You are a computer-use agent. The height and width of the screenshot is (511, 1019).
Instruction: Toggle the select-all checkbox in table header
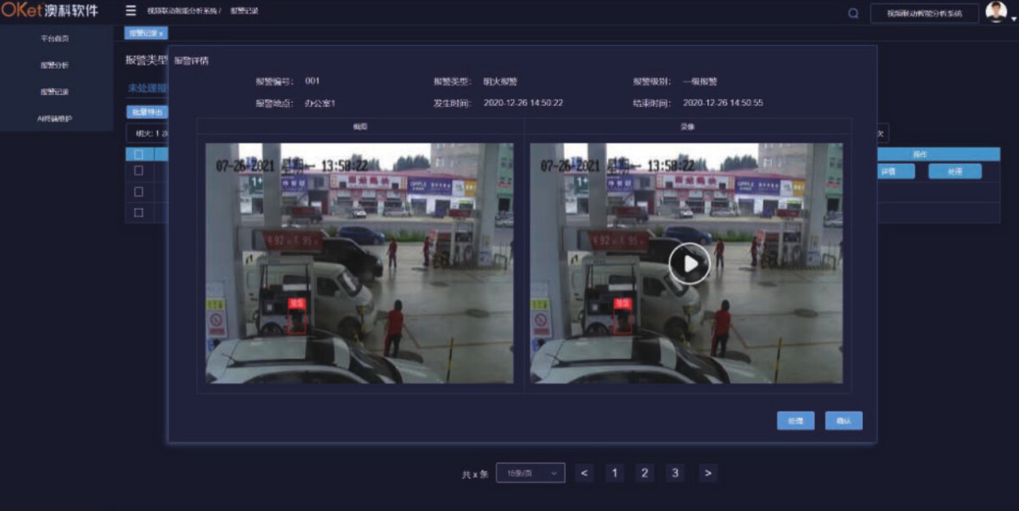(x=138, y=154)
